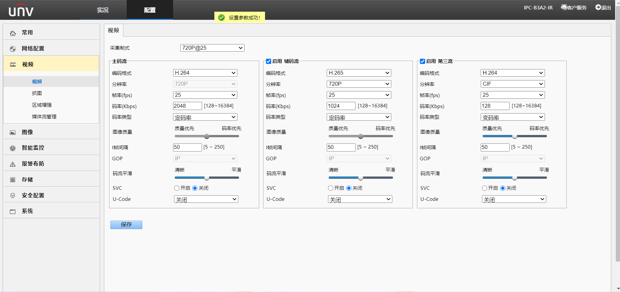Click the 退出 logout link
This screenshot has width=620, height=292.
point(606,8)
